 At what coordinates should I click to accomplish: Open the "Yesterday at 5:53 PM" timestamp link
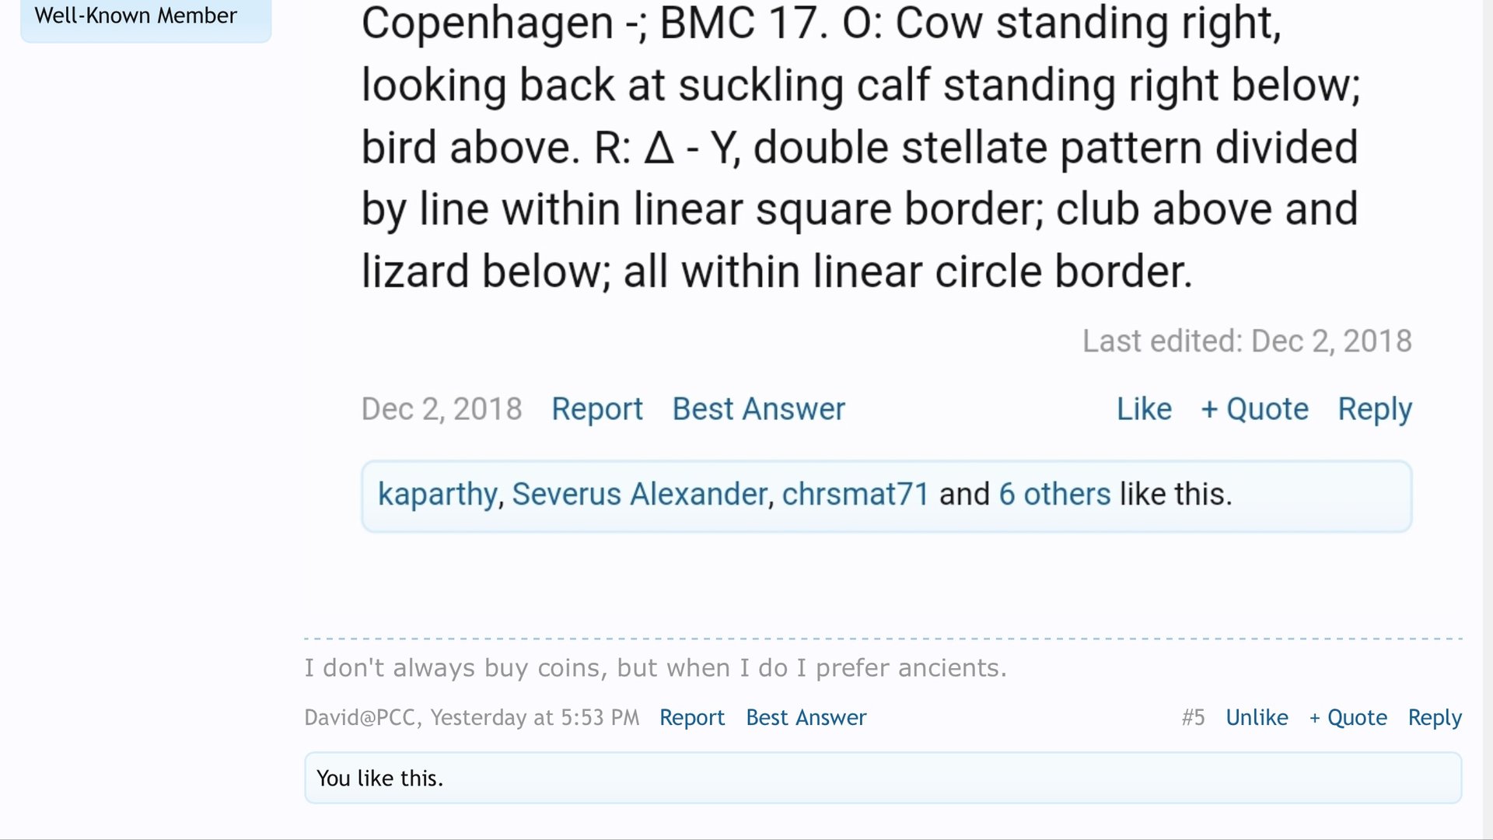535,717
